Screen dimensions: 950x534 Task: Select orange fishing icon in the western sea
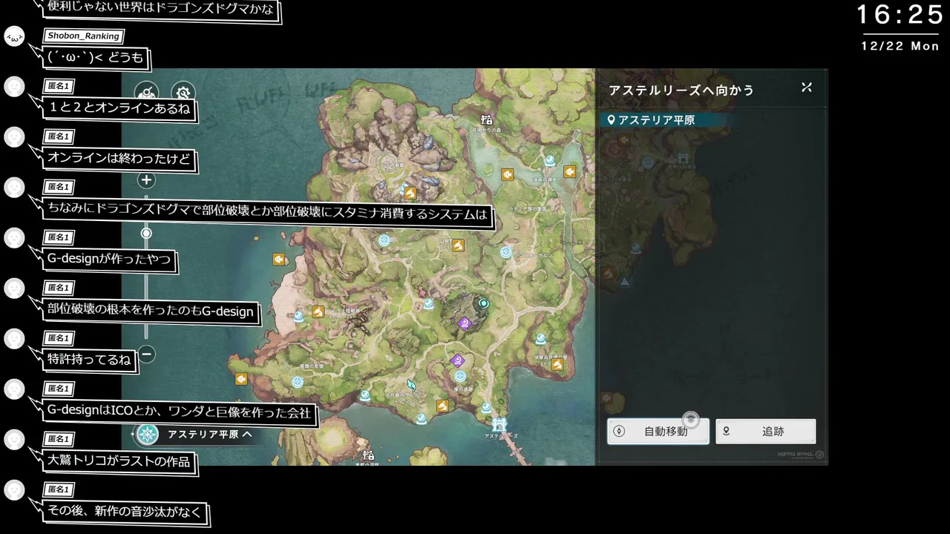click(x=279, y=259)
